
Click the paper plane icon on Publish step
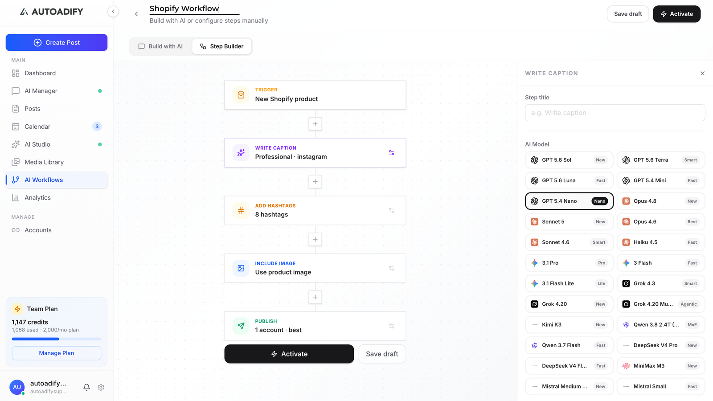pos(241,326)
